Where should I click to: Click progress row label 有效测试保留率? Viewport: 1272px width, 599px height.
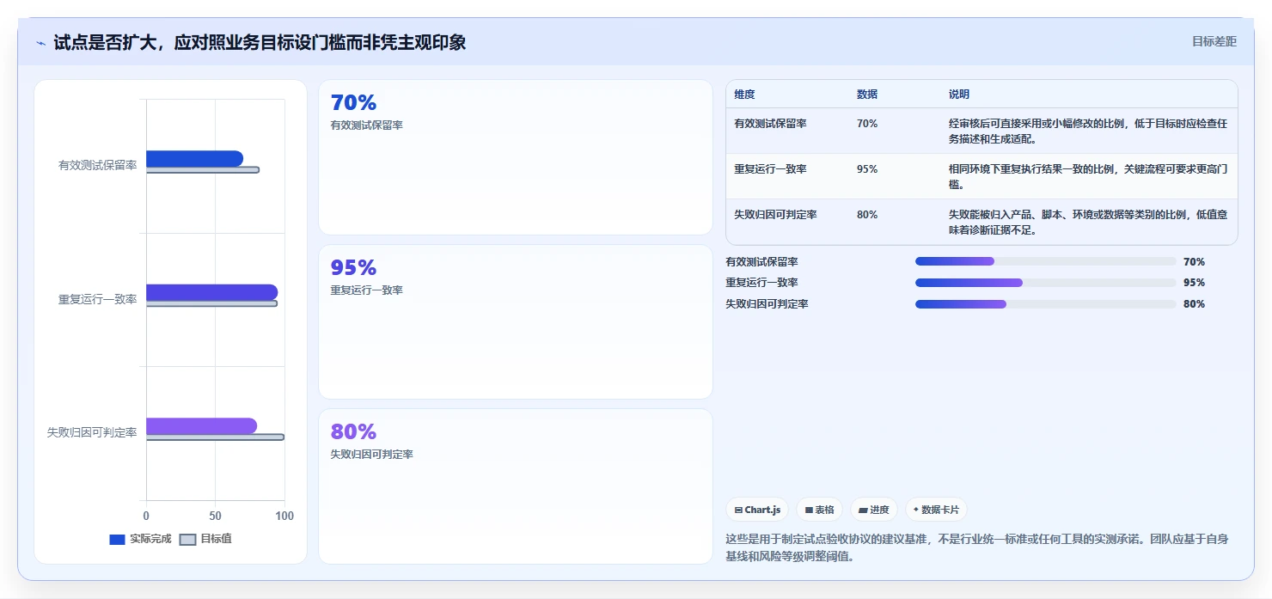point(762,262)
